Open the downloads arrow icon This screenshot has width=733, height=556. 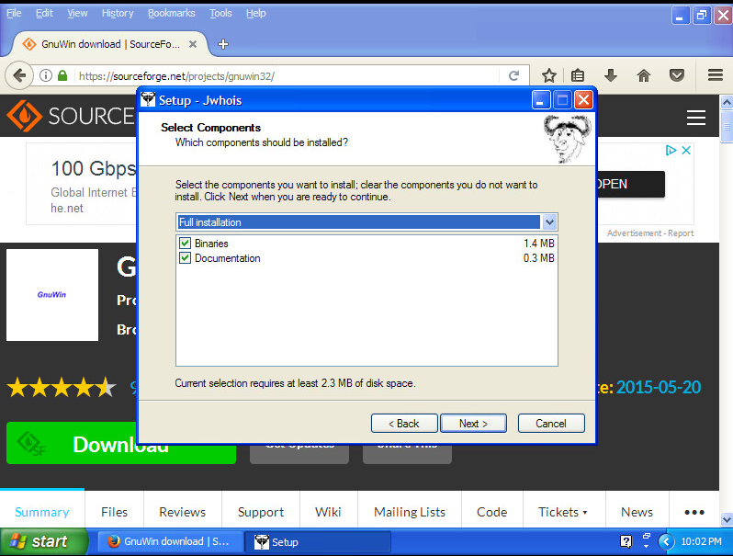tap(611, 75)
